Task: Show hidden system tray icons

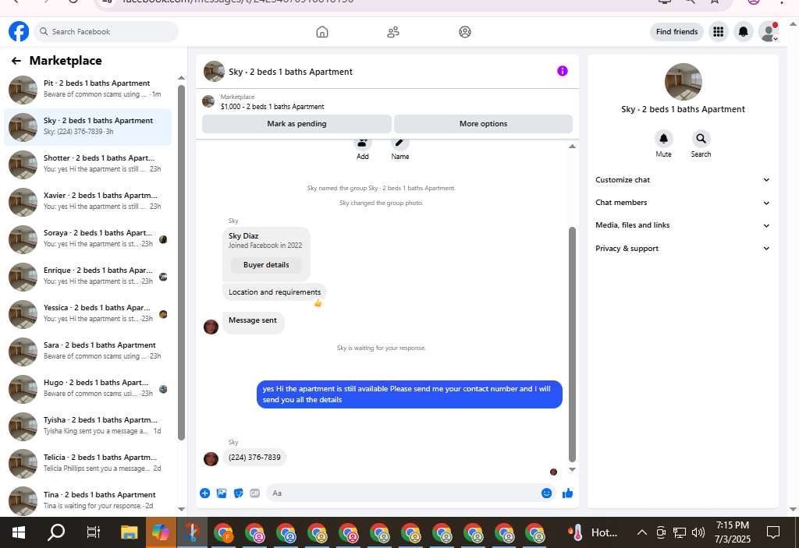Action: point(642,532)
